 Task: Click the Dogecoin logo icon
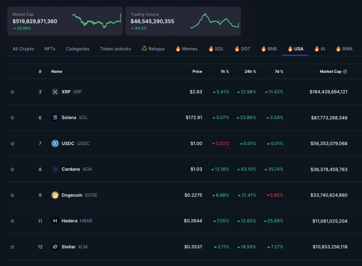(x=55, y=195)
